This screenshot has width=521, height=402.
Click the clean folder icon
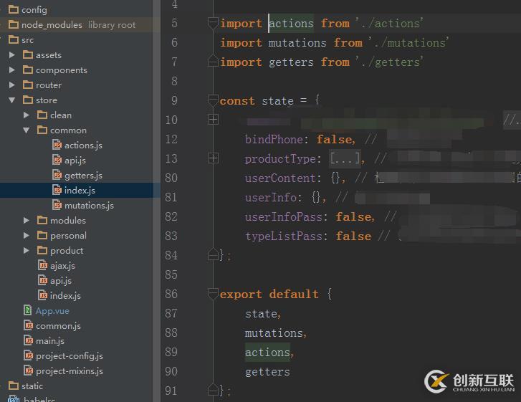[x=42, y=115]
